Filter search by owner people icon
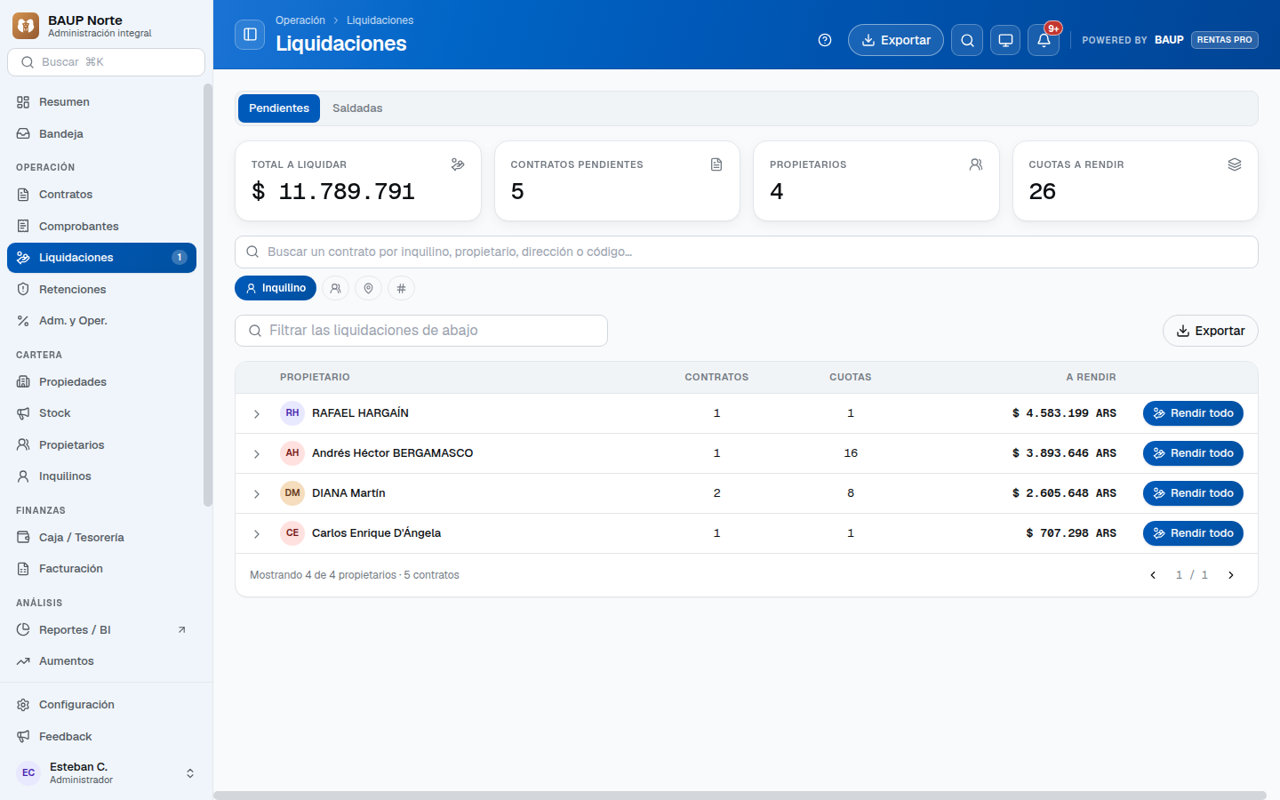The height and width of the screenshot is (800, 1280). click(x=335, y=288)
